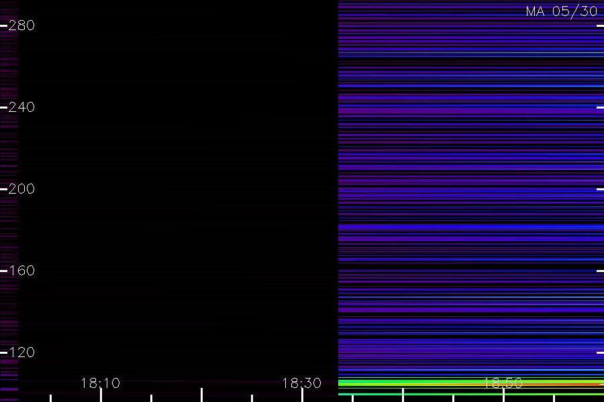Screen dimensions: 604x402
Task: Click the MA 05/30 date label
Action: click(x=562, y=11)
